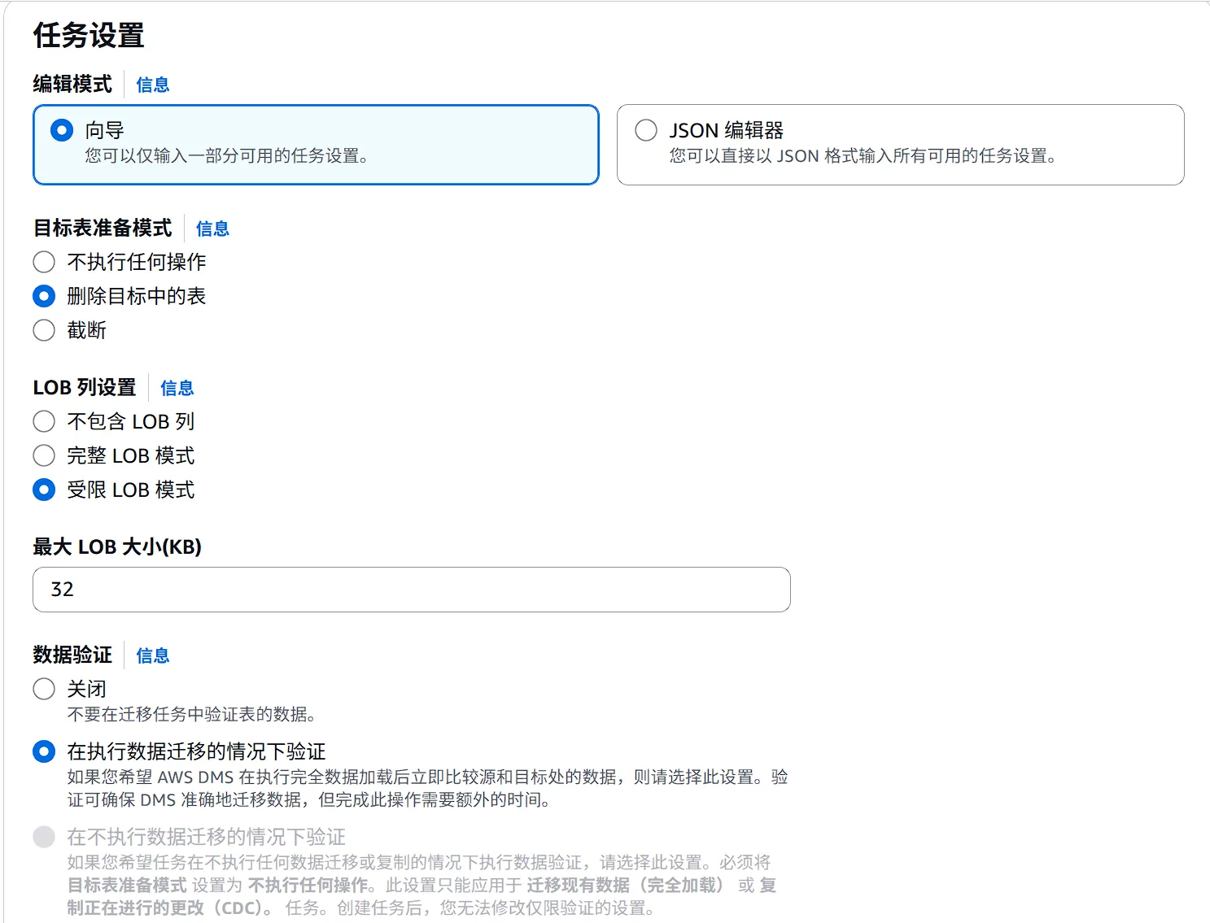Viewport: 1210px width, 923px height.
Task: Open 信息 link next to 编辑模式
Action: 152,84
